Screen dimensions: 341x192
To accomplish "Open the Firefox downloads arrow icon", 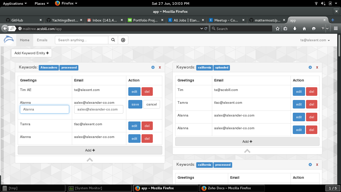I will (x=295, y=28).
